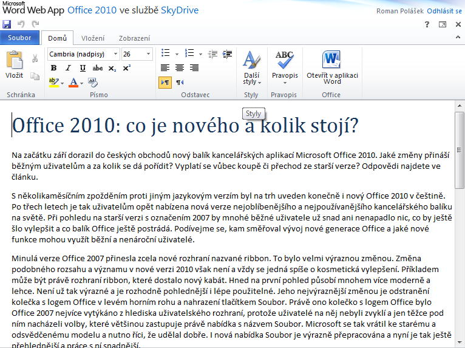The image size is (465, 348).
Task: Toggle underline formatting
Action: (83, 68)
